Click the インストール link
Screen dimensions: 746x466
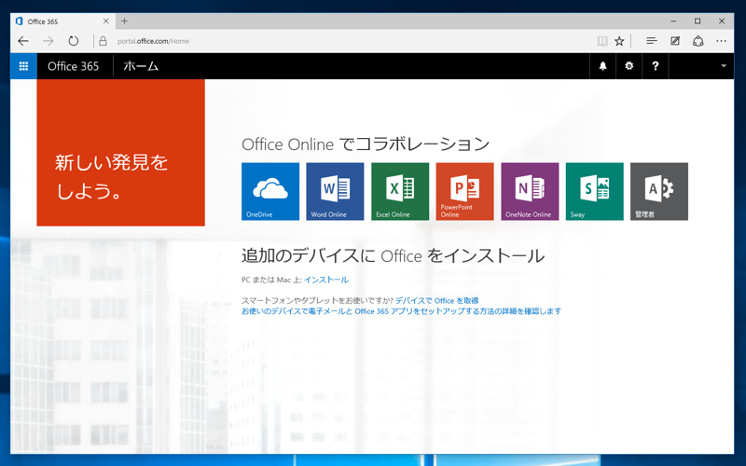(325, 280)
